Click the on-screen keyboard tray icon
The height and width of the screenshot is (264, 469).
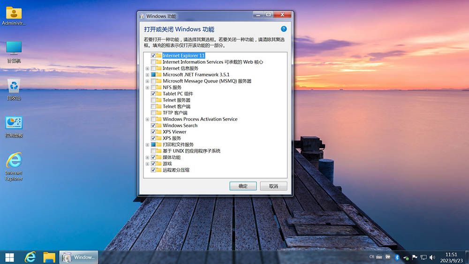click(379, 257)
